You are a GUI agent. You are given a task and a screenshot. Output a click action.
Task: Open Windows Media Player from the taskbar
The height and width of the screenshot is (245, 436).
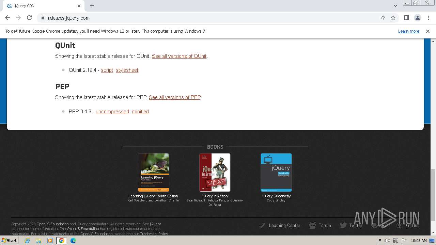click(x=50, y=241)
